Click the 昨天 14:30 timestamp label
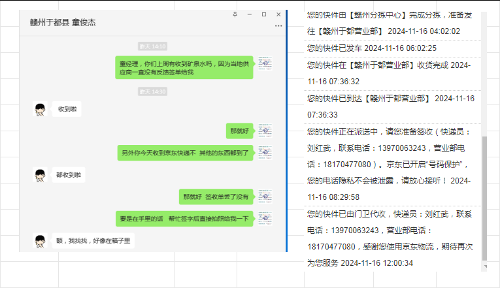The height and width of the screenshot is (288, 500). click(153, 91)
